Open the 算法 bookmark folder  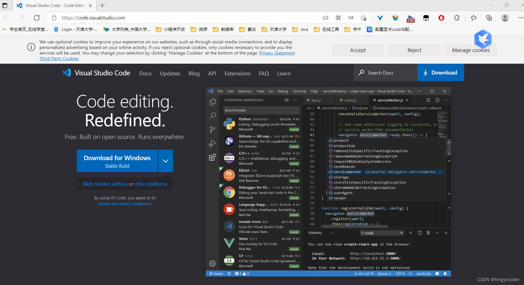[x=248, y=29]
